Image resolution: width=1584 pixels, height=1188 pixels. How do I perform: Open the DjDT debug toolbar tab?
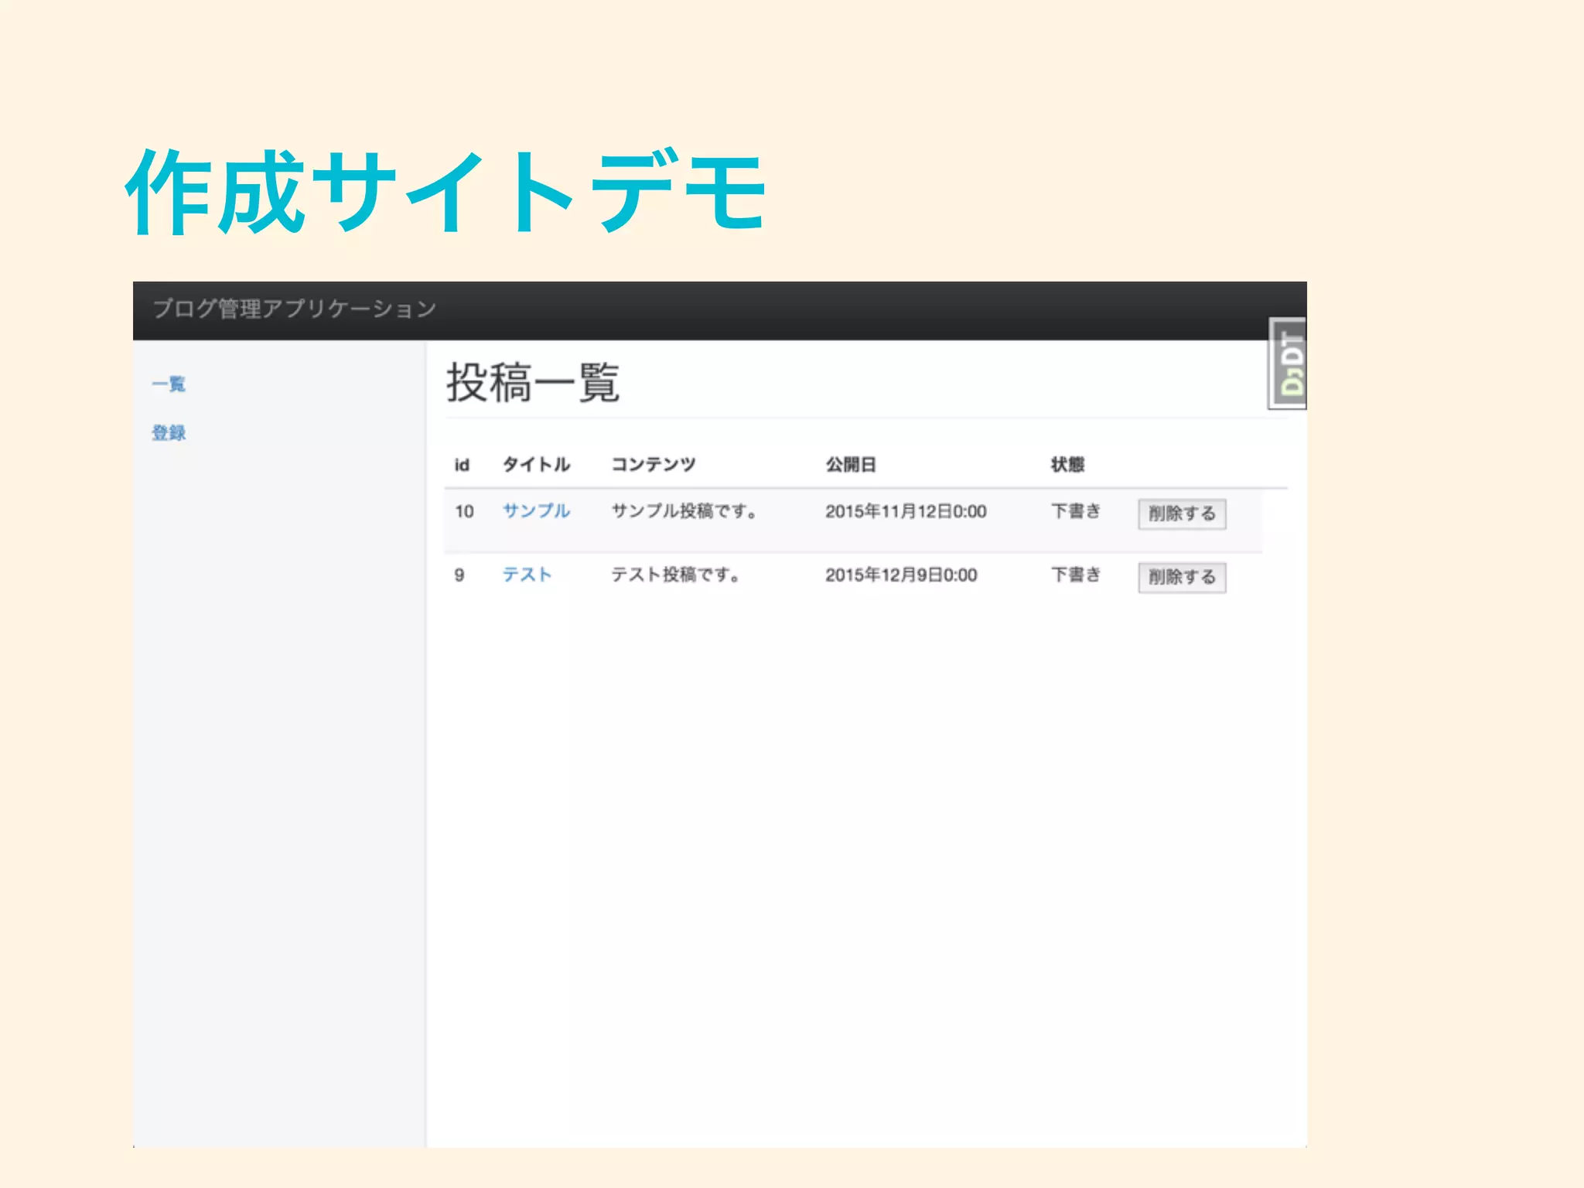1288,364
